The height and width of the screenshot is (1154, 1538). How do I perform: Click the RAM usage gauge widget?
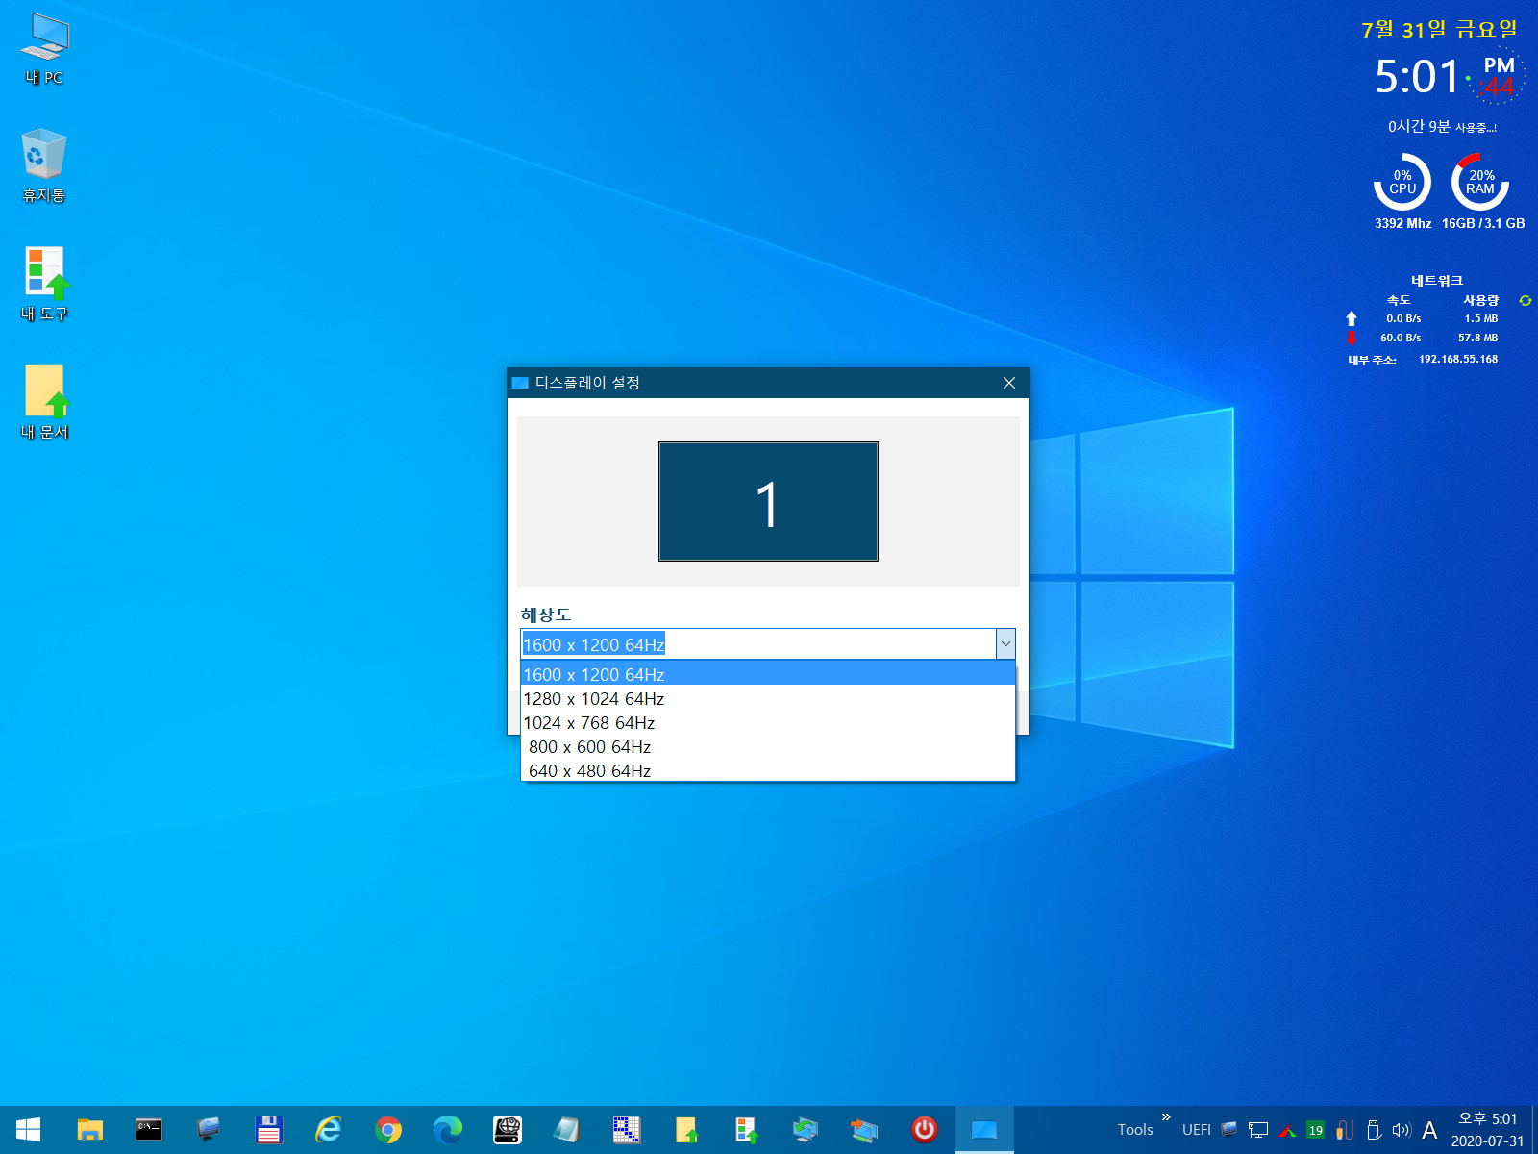click(1480, 182)
